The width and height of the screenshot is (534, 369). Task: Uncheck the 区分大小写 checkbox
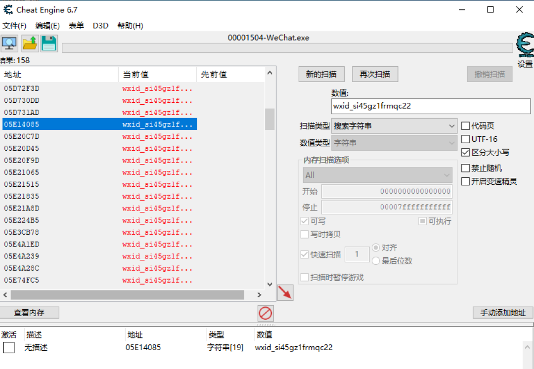pyautogui.click(x=465, y=152)
